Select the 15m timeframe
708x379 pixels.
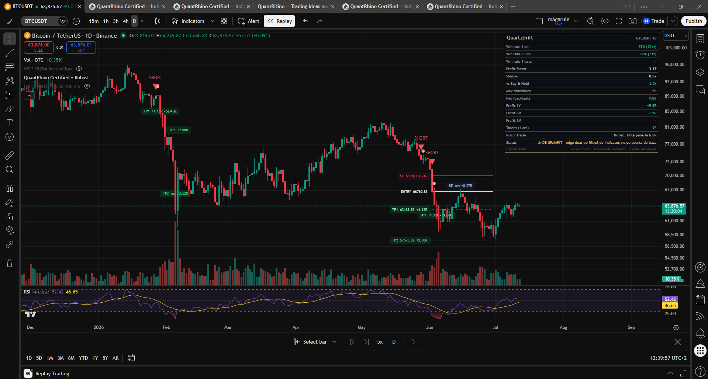pyautogui.click(x=94, y=21)
